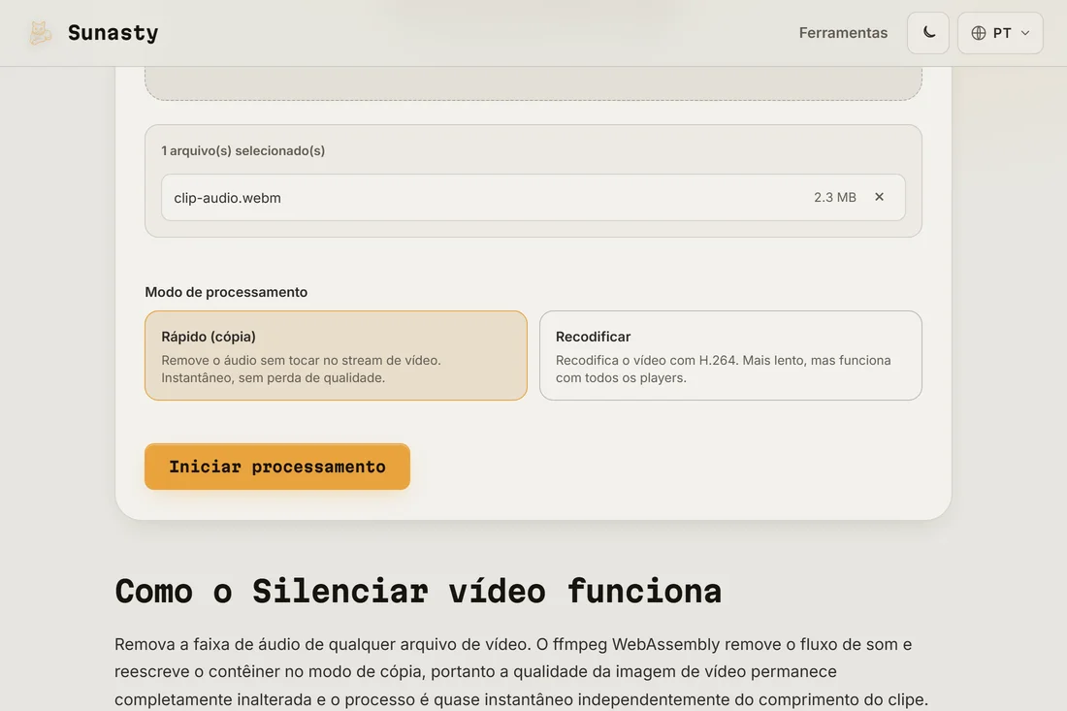
Task: Select the clip-audio.webm file name
Action: point(227,198)
